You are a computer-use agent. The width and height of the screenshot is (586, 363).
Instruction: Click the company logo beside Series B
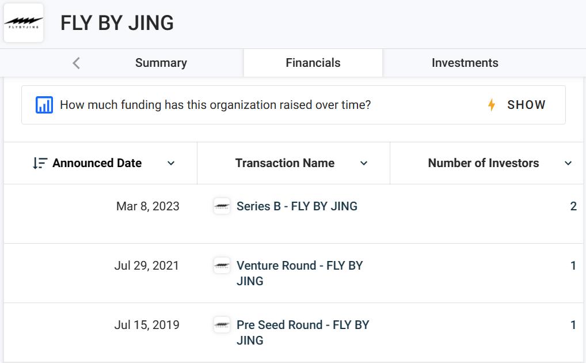pos(222,206)
